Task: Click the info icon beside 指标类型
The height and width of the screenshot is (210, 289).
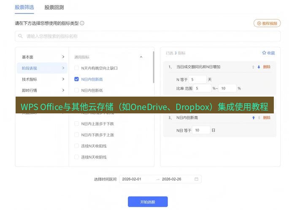Action: [82, 23]
